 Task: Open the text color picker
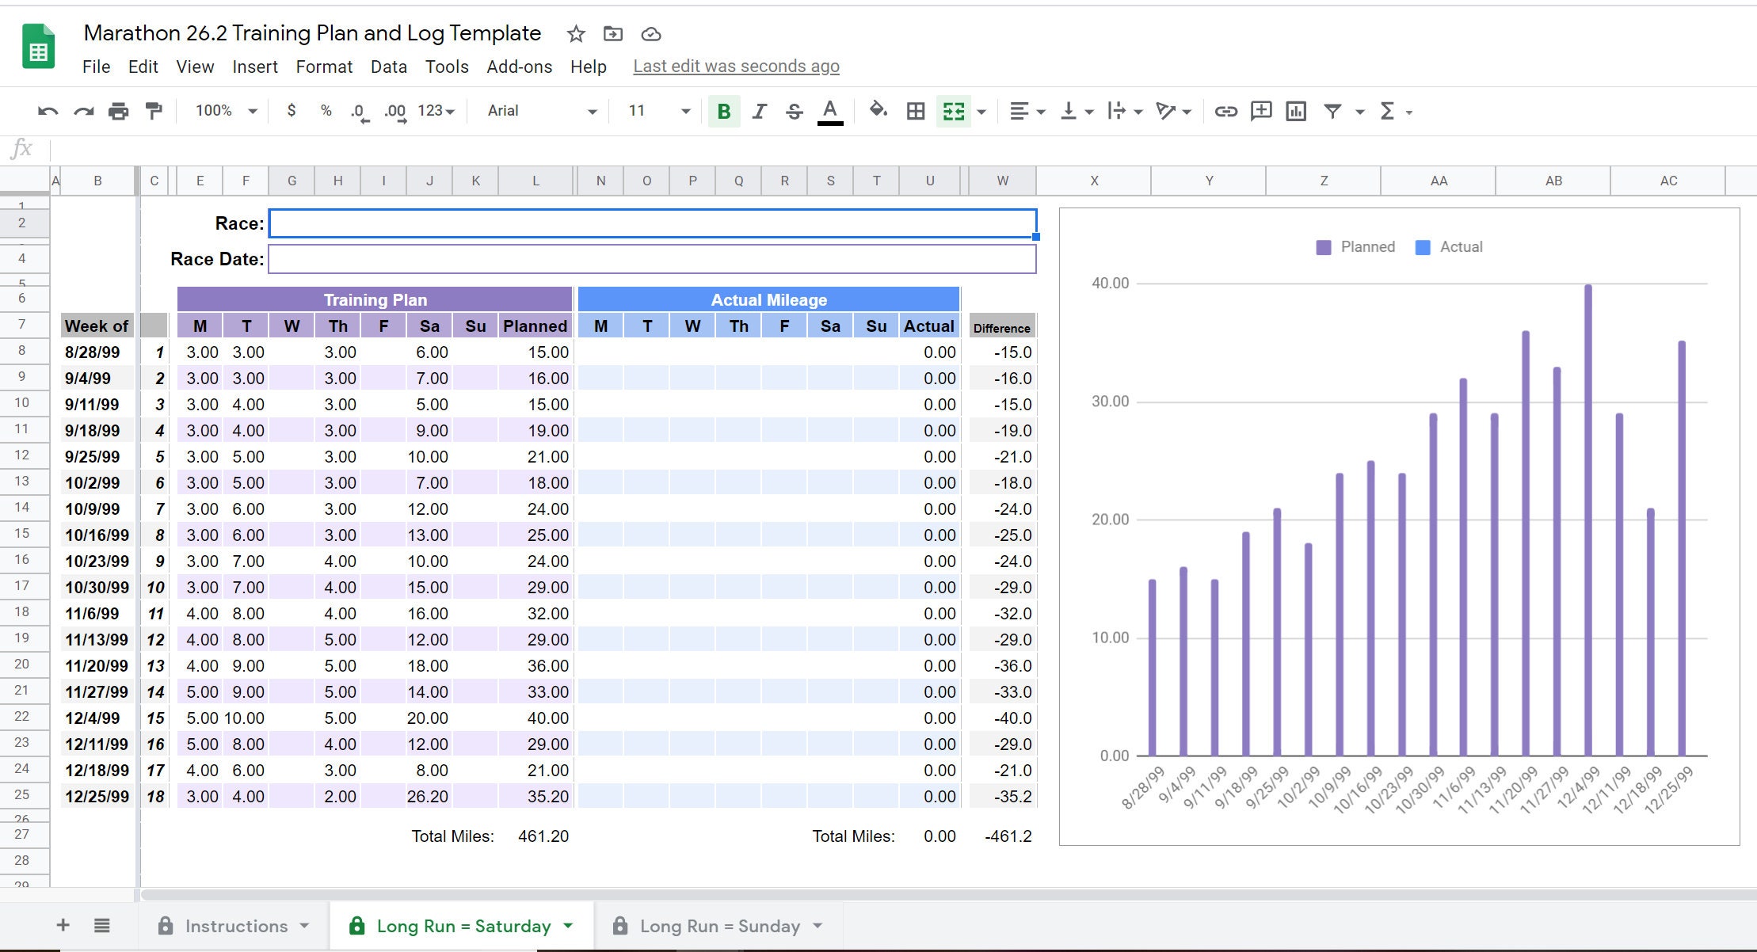tap(829, 111)
